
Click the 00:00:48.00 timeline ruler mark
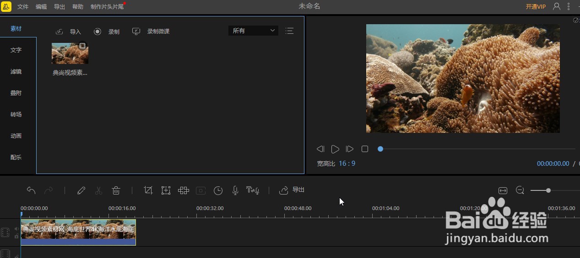tap(298, 208)
